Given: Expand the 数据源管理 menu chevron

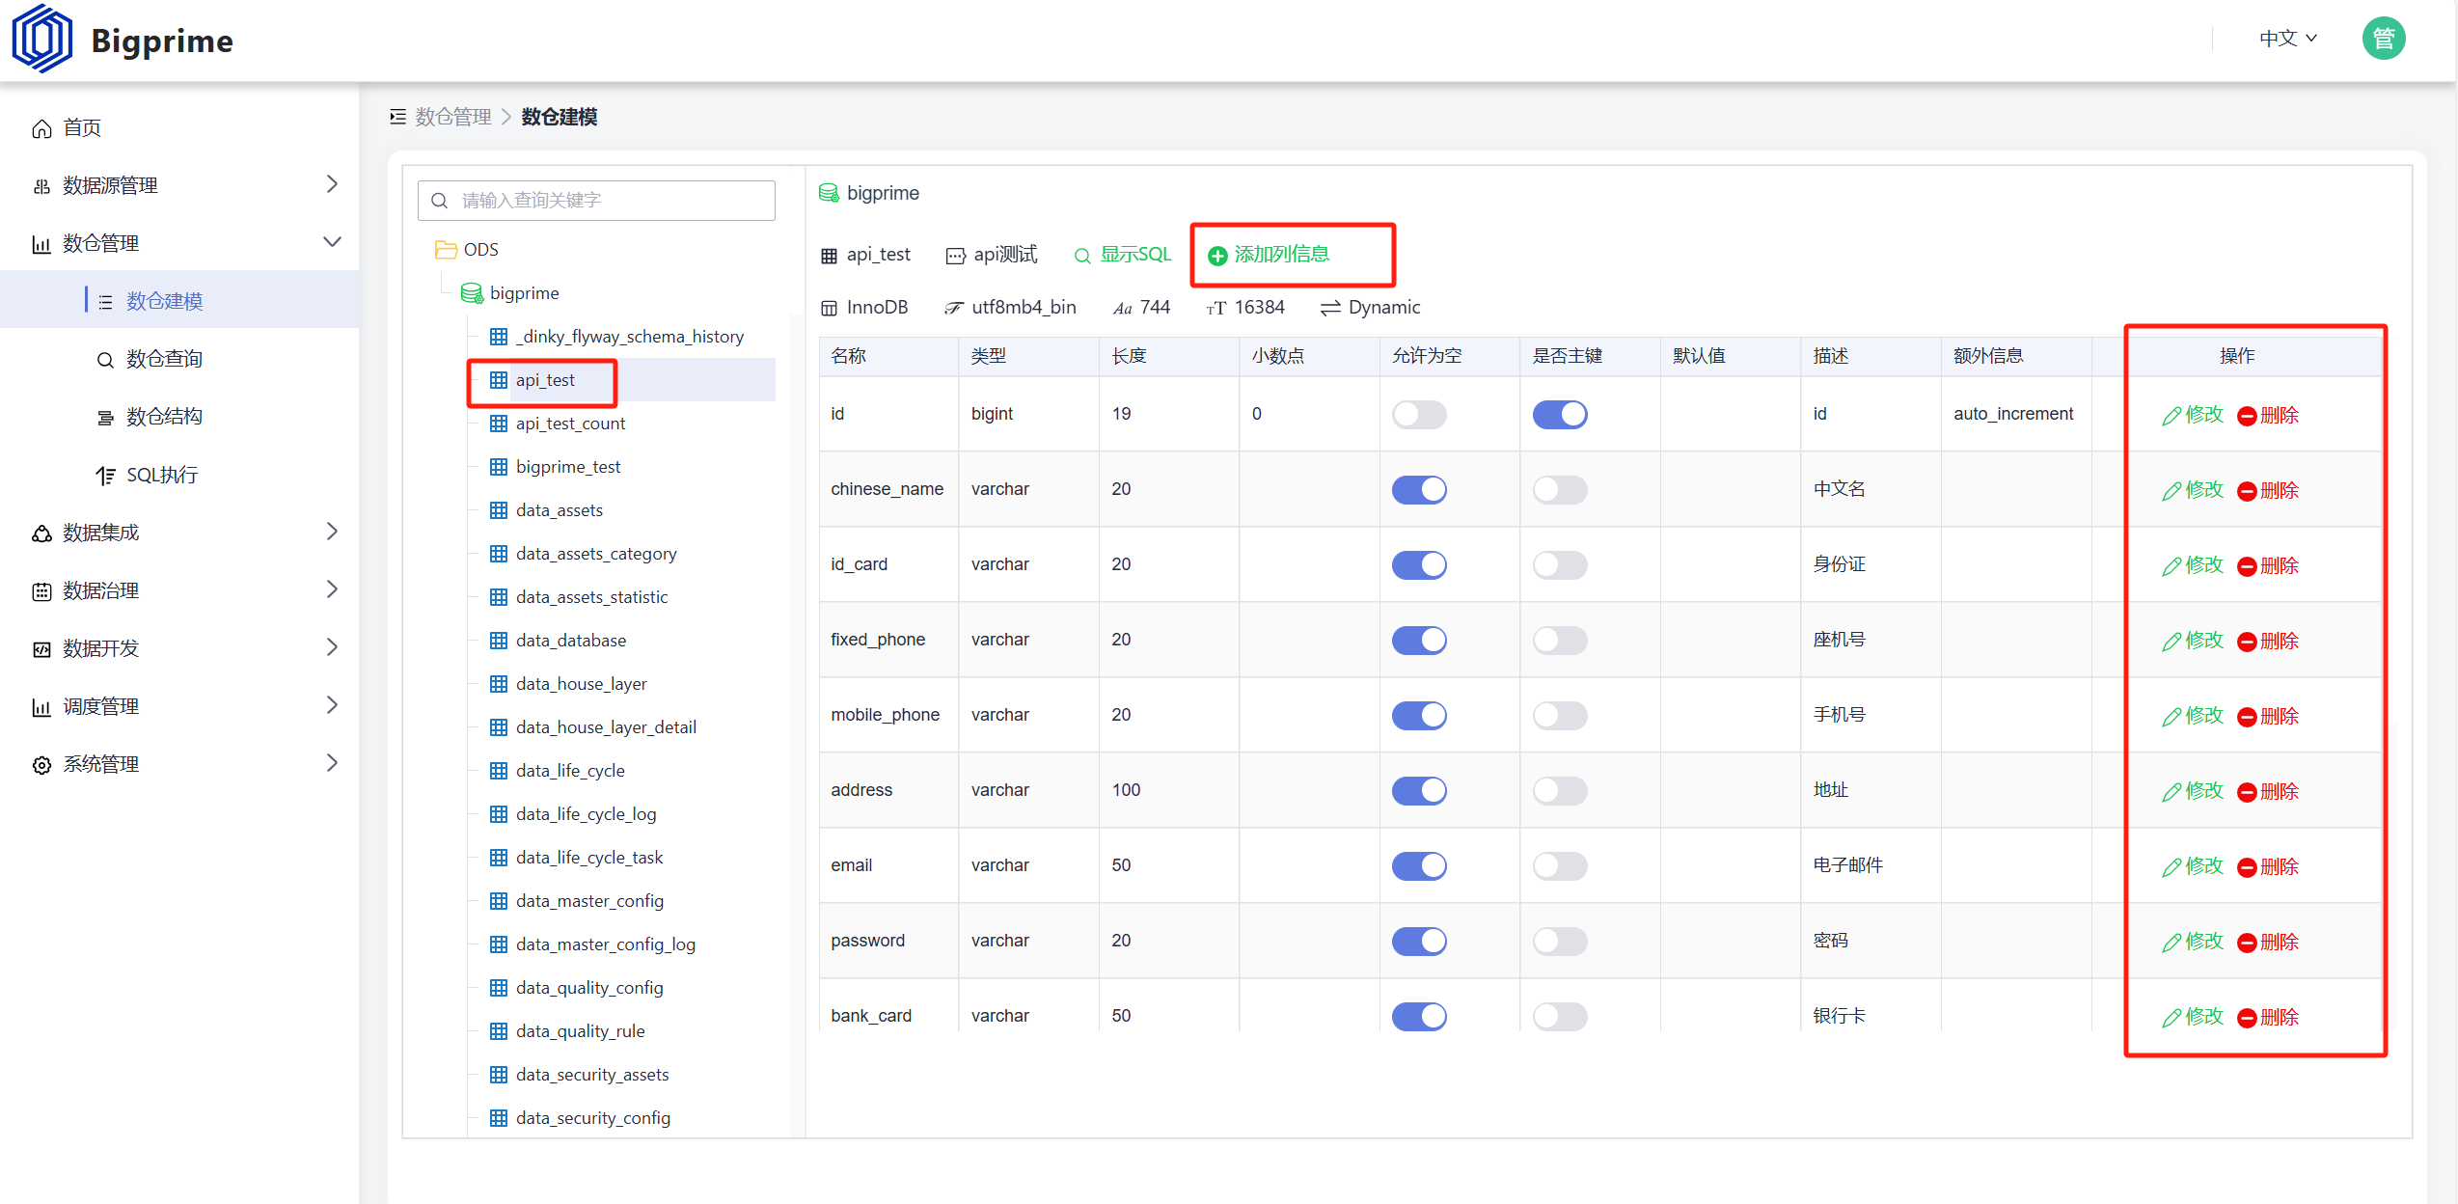Looking at the screenshot, I should [x=332, y=184].
